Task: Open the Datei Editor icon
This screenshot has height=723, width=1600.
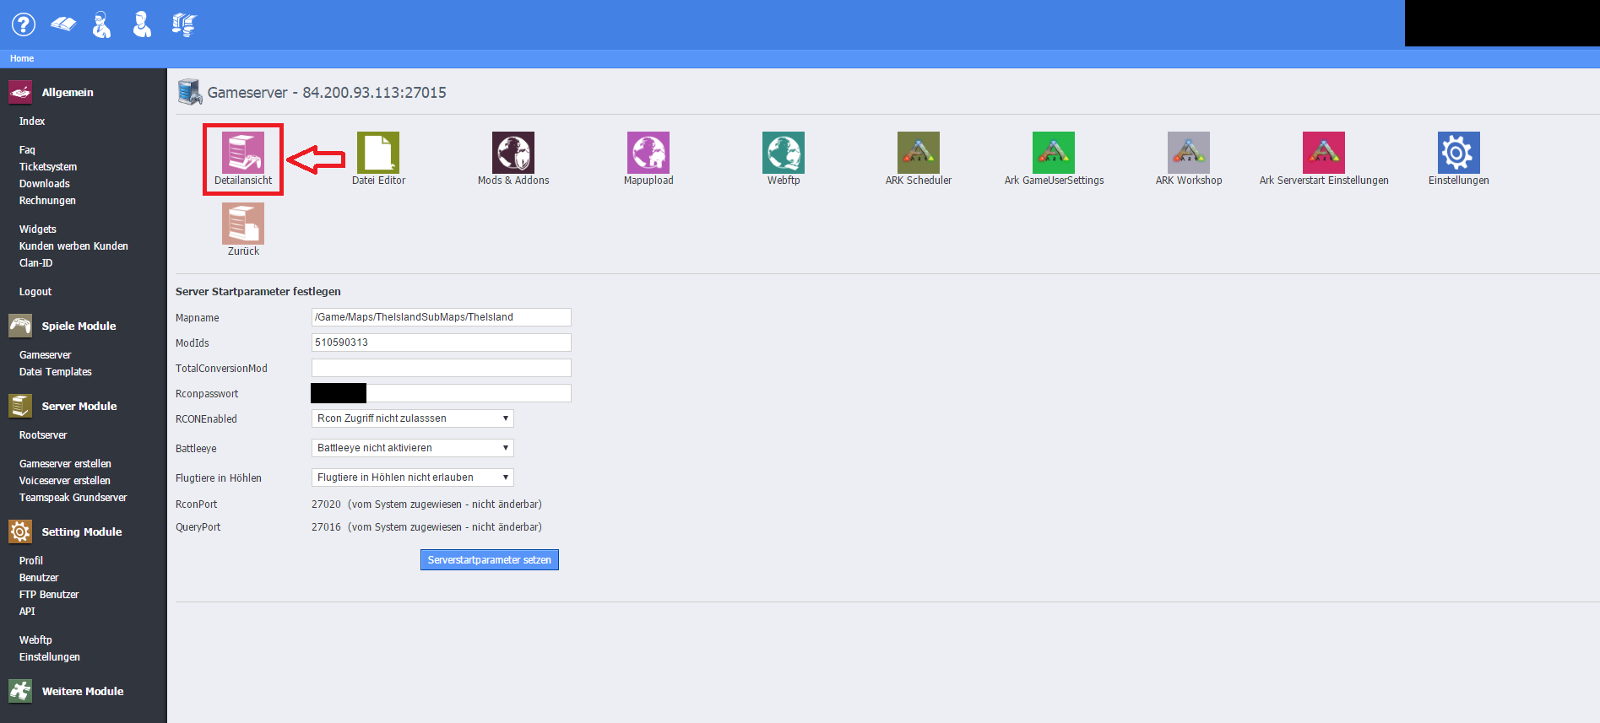Action: click(x=378, y=154)
